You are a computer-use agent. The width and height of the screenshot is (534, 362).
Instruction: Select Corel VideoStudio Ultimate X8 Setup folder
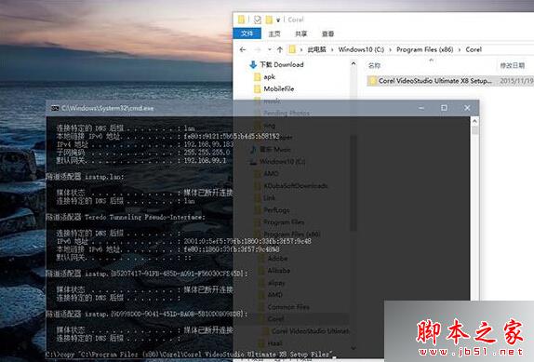[434, 81]
